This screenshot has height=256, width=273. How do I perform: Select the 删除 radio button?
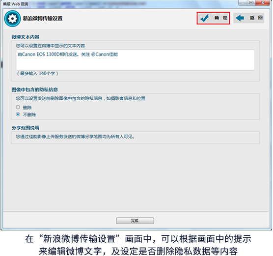[x=18, y=107]
